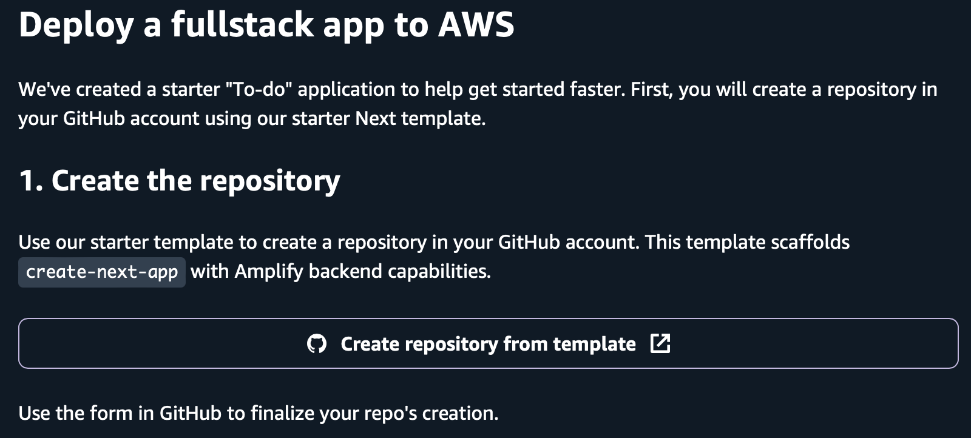Click the "Deploy a fullstack app to AWS" heading
Image resolution: width=971 pixels, height=438 pixels.
(x=267, y=24)
